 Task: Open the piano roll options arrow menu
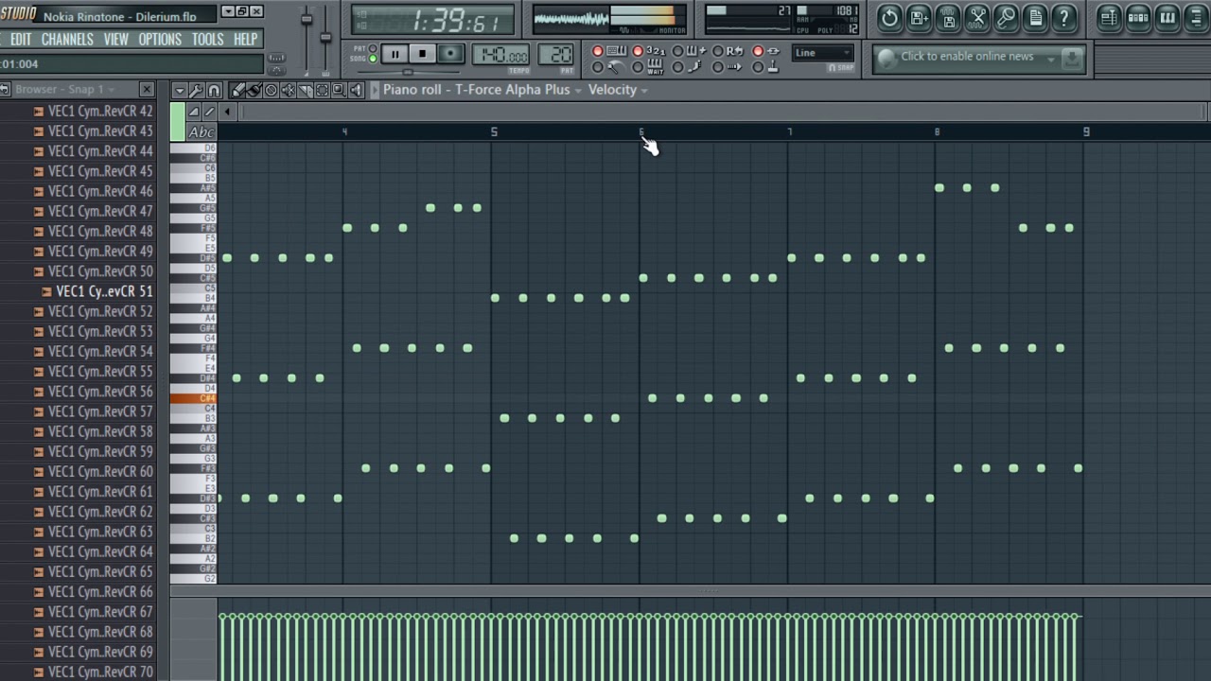179,90
